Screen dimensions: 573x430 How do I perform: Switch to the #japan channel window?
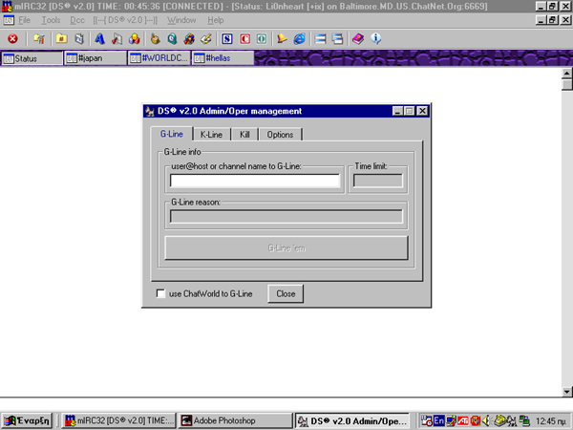pyautogui.click(x=95, y=58)
